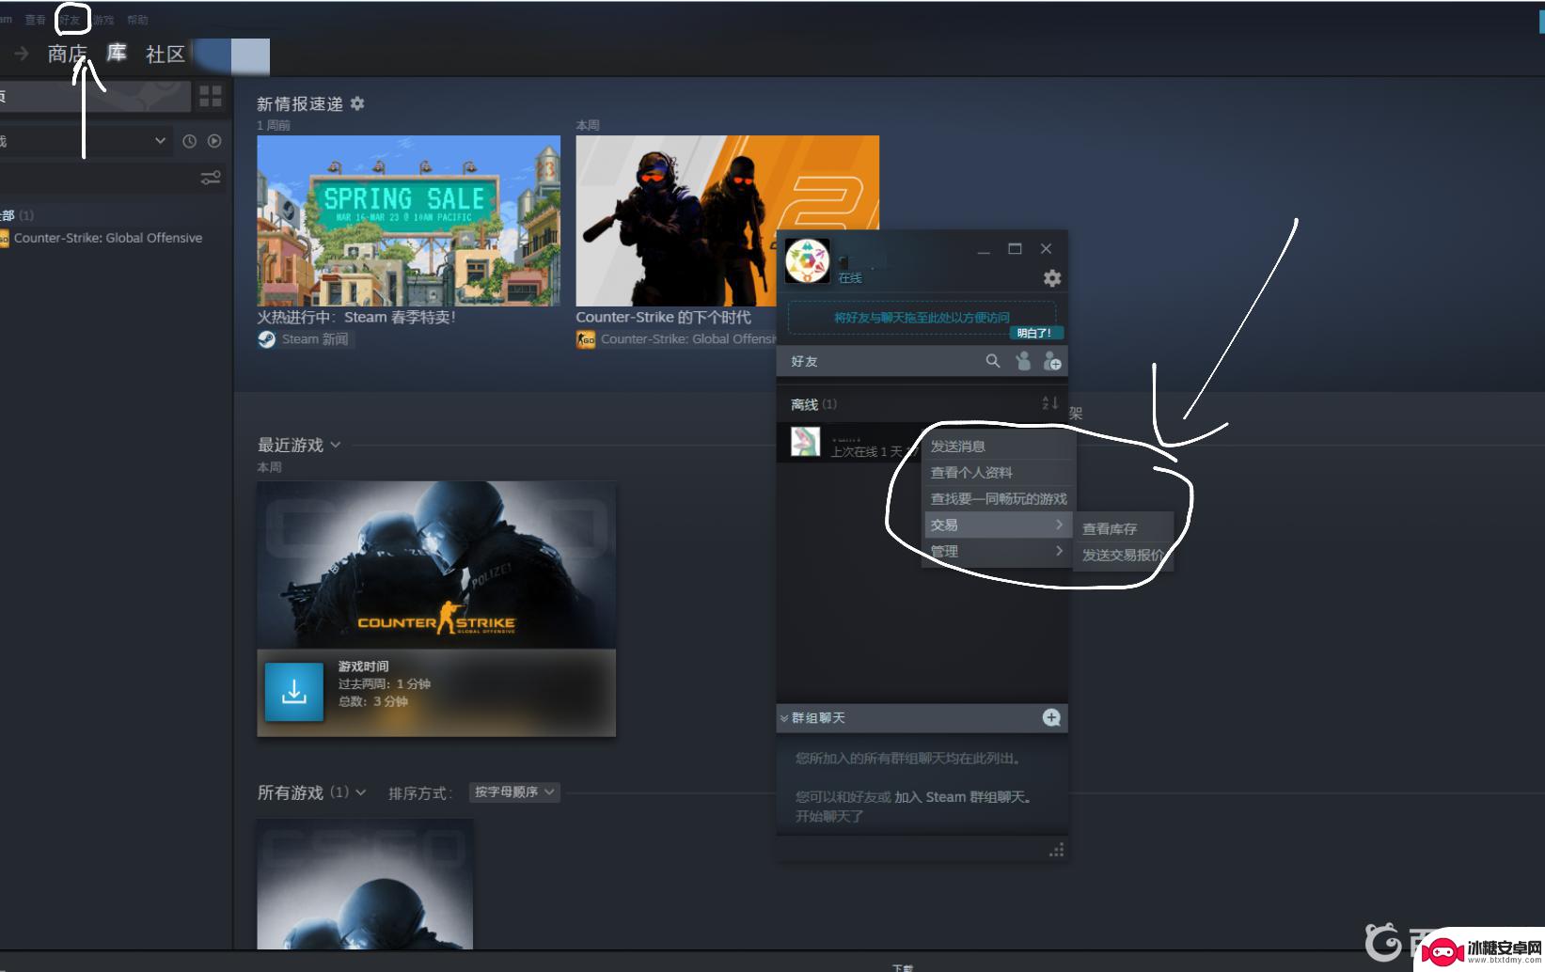This screenshot has height=972, width=1545.
Task: Choose 查找要一同畅玩的游戏 menu entry
Action: tap(999, 499)
